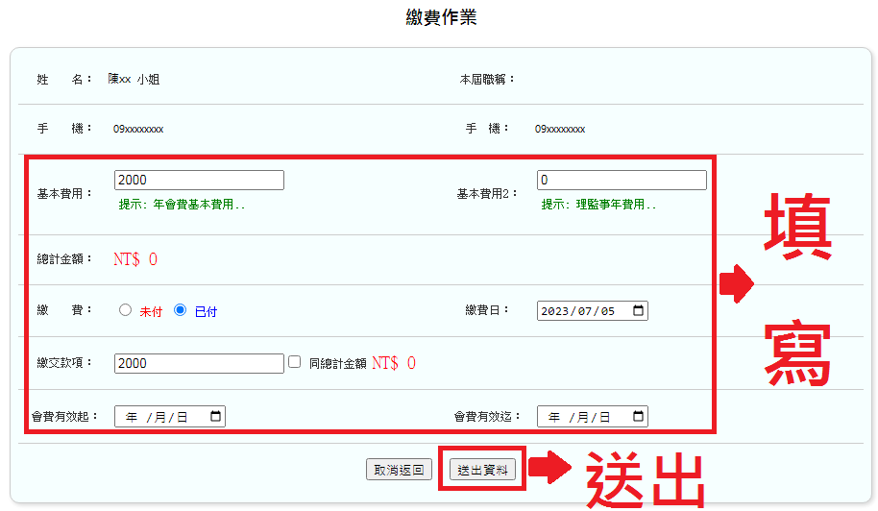
Task: Select the day 05 in 繳費日
Action: [607, 311]
